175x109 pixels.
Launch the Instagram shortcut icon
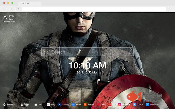(119, 105)
